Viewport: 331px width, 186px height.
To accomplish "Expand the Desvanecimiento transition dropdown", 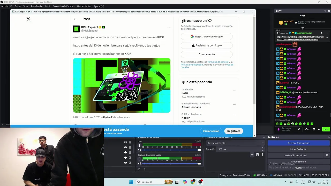I will [263, 143].
